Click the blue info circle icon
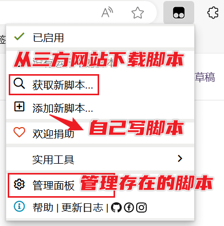The image size is (224, 226). [x=19, y=206]
